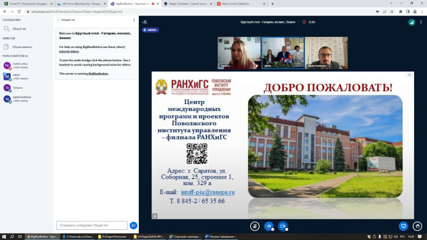Toggle microphone mute button
This screenshot has height=240, width=427.
[255, 226]
